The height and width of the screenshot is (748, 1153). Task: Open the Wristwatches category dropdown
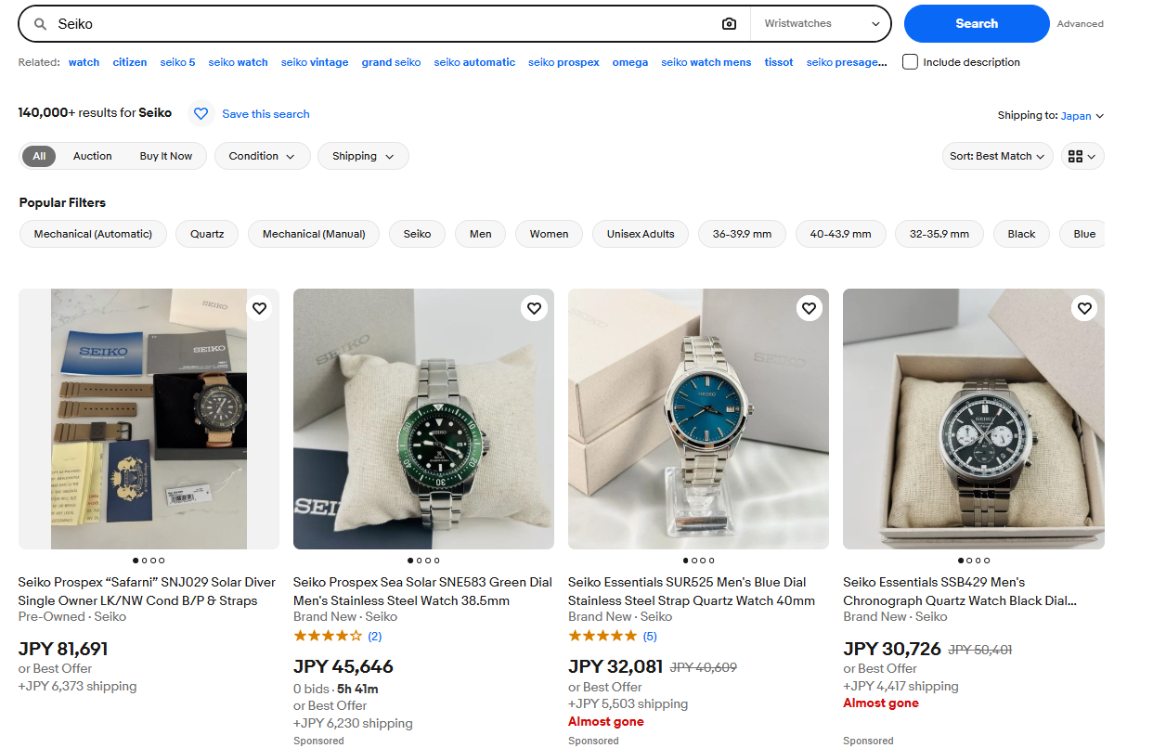click(822, 24)
